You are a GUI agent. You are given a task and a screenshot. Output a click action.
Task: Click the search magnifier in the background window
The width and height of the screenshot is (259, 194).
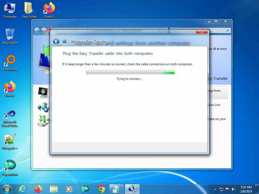click(228, 30)
